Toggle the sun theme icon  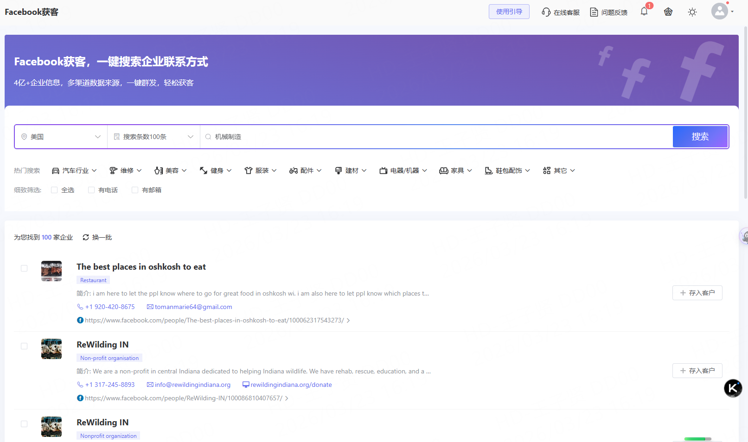(x=692, y=12)
